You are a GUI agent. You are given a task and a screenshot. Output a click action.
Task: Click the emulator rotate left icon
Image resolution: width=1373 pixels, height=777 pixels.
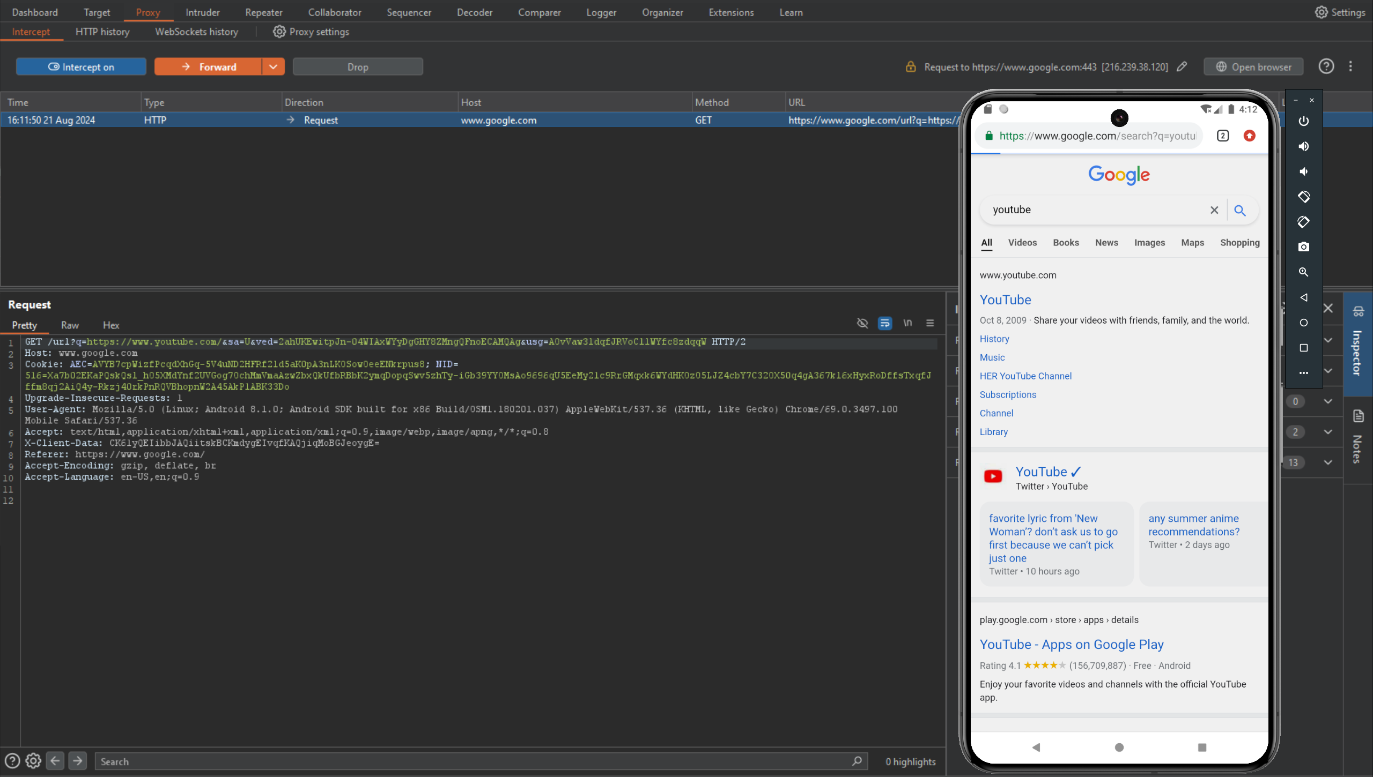pos(1303,197)
